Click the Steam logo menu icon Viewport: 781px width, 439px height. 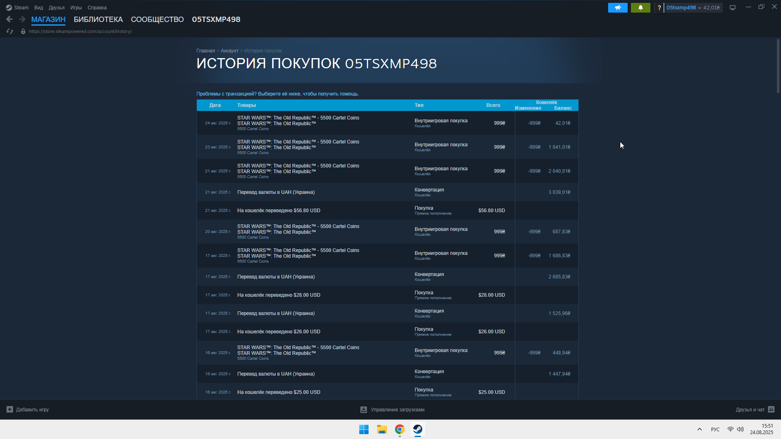(9, 8)
